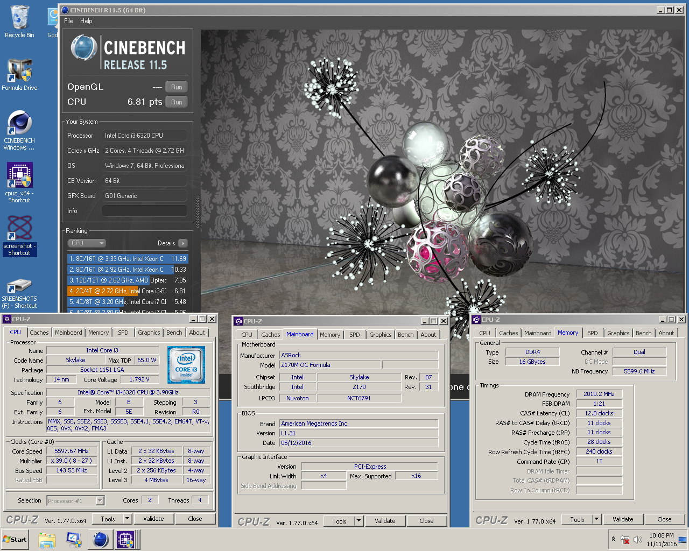Open Bench tab in left CPU-Z window
689x551 pixels.
click(x=174, y=333)
